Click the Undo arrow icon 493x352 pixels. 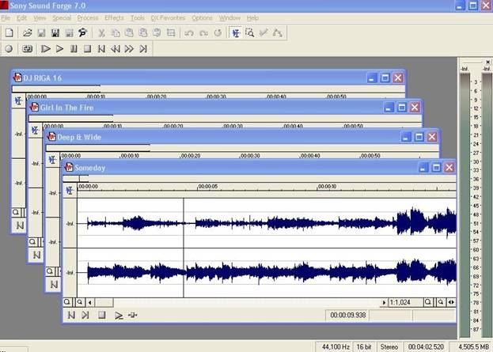click(189, 32)
